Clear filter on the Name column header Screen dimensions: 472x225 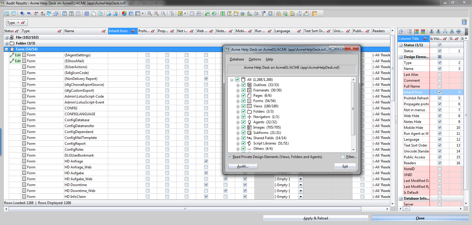point(104,31)
